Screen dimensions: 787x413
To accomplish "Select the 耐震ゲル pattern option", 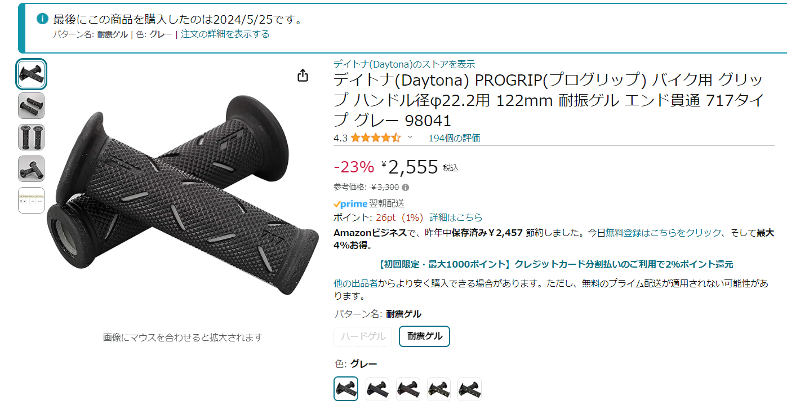I will 424,336.
